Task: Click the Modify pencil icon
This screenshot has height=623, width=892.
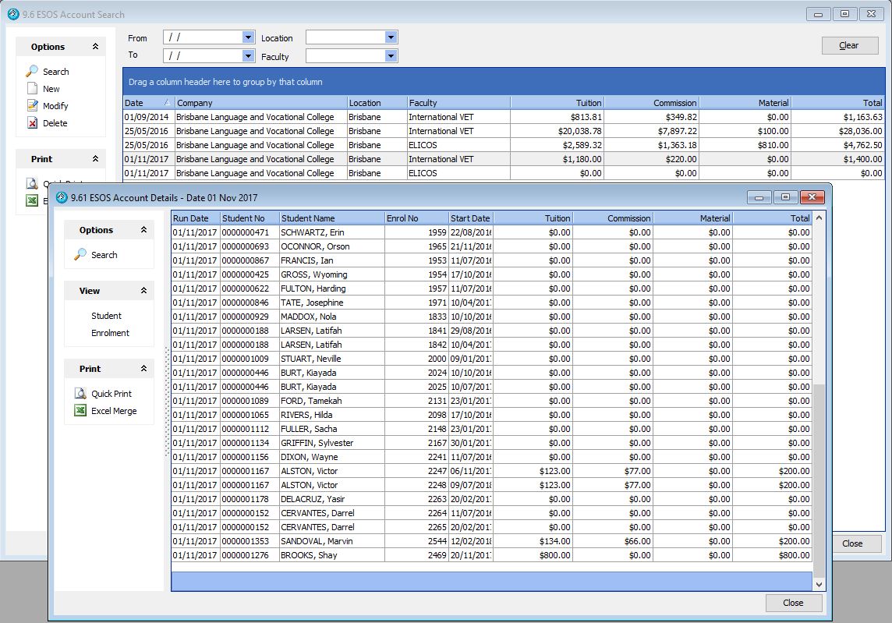Action: tap(32, 106)
